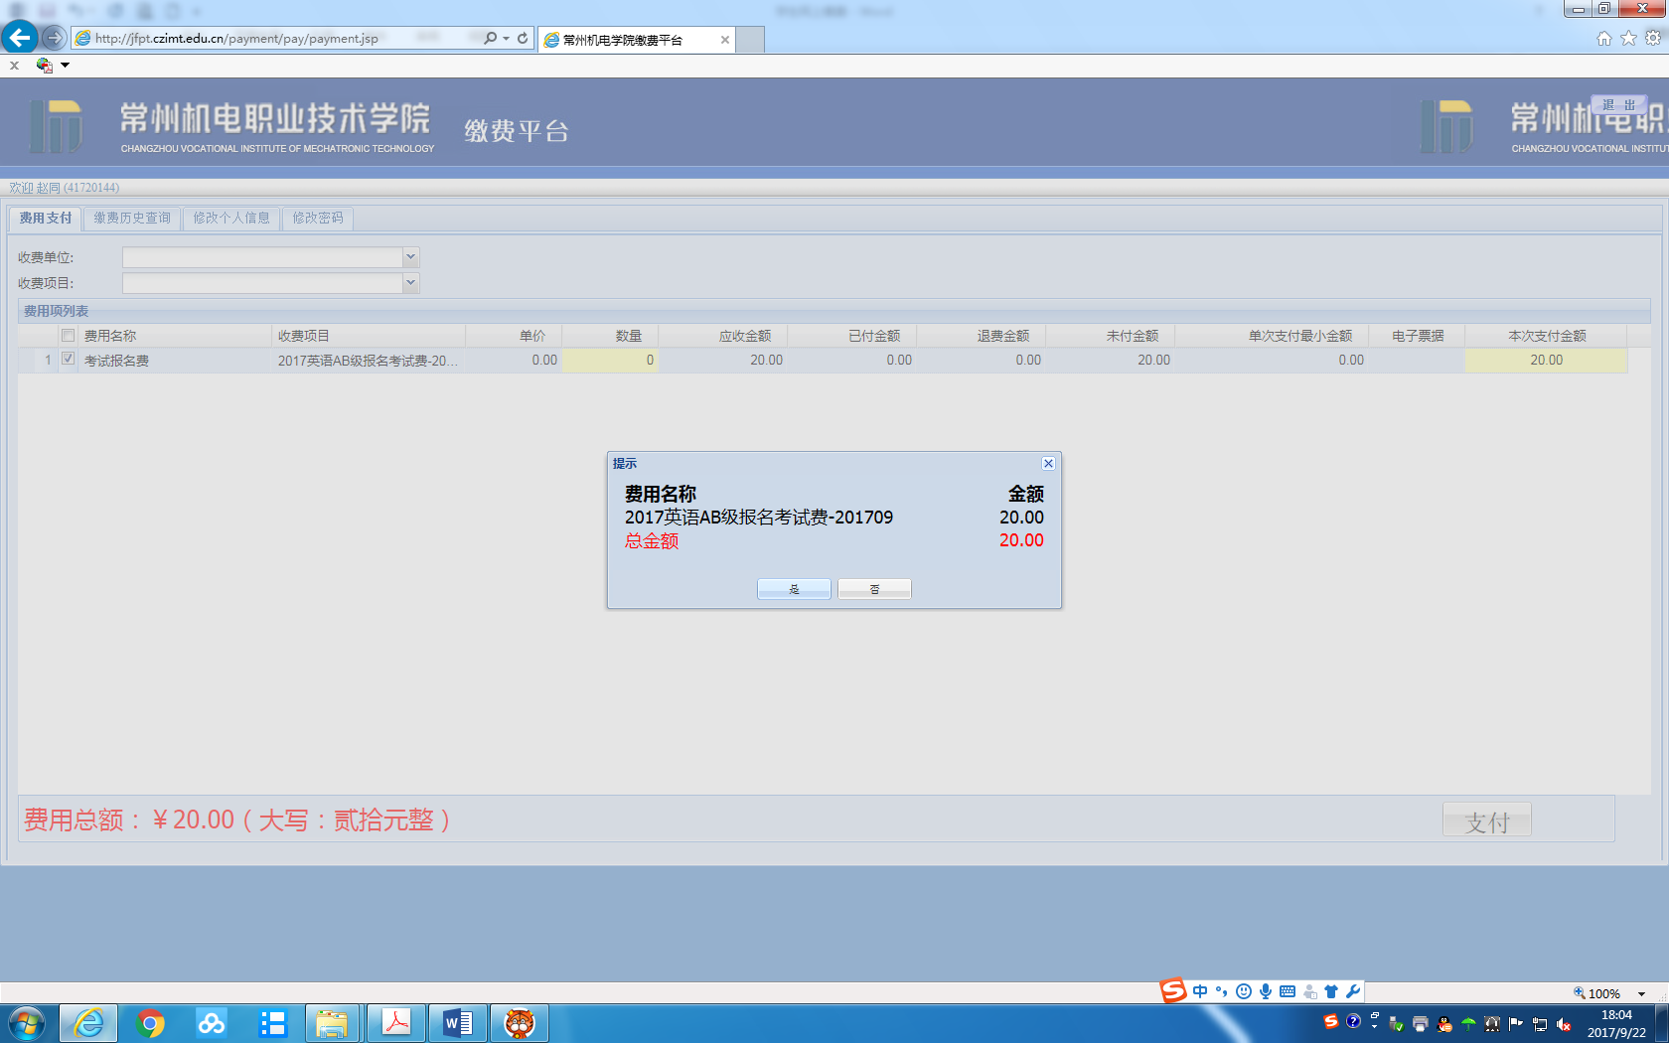Click the Sogou microphone voice input icon

(1266, 991)
